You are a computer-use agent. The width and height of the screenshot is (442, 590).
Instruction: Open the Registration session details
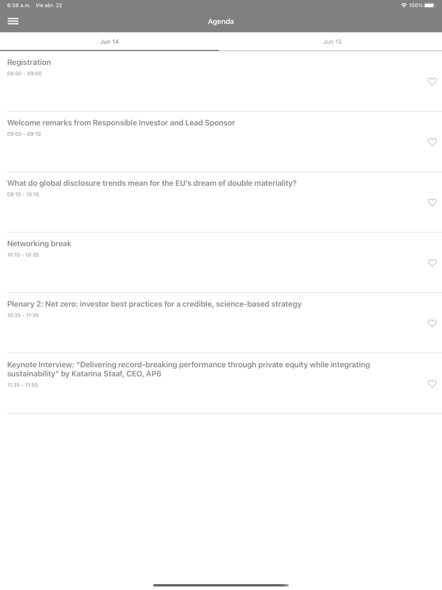click(29, 63)
